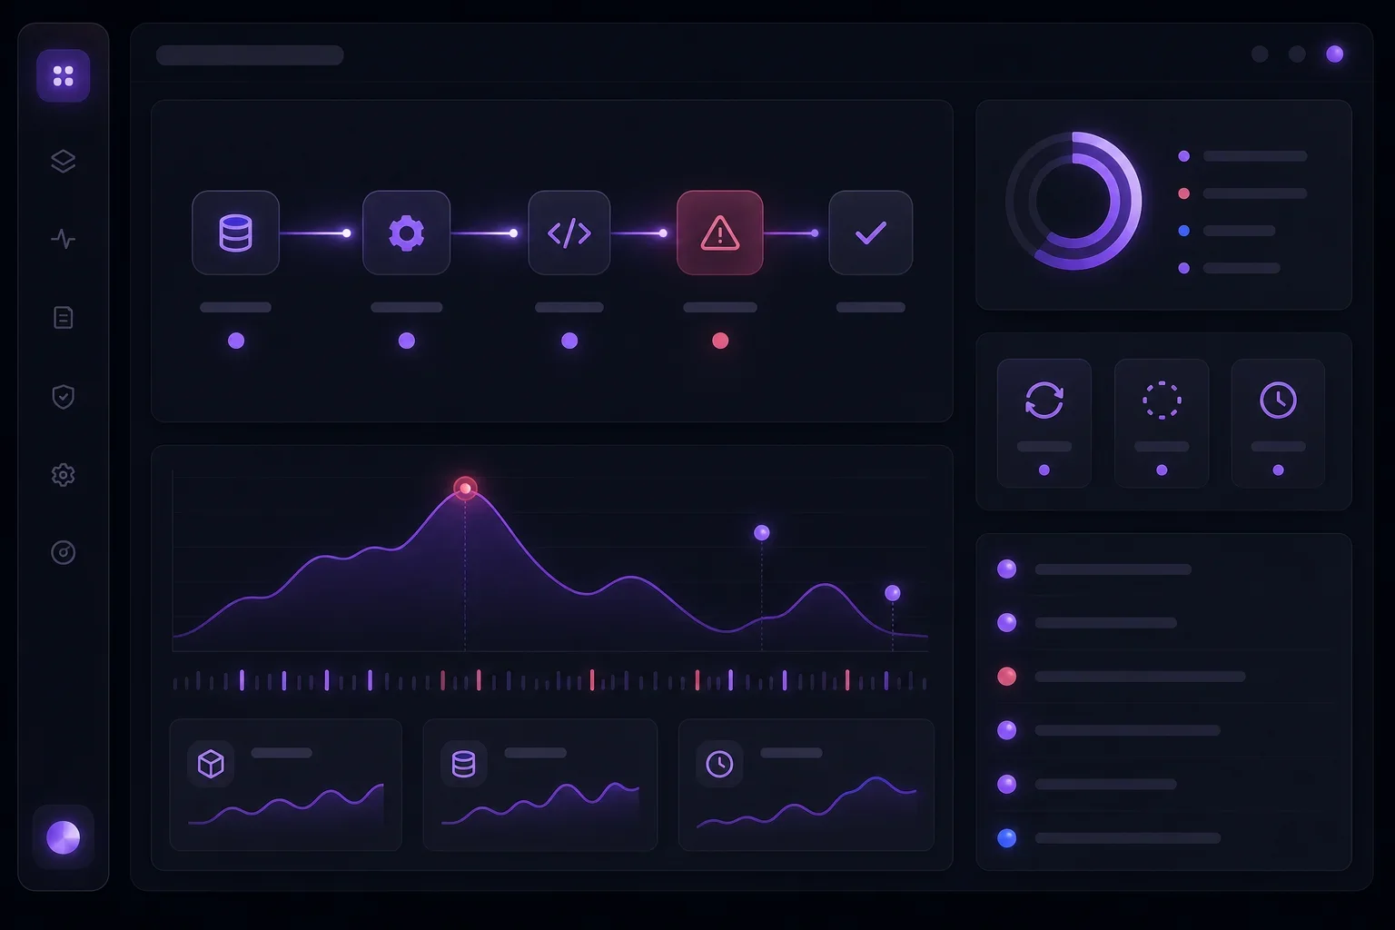Select the layers icon in sidebar

[x=63, y=161]
